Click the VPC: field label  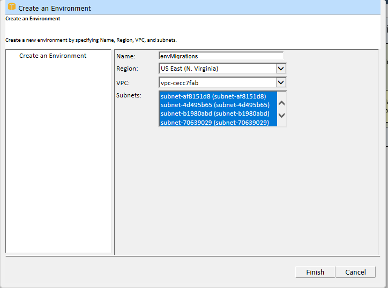(x=123, y=83)
